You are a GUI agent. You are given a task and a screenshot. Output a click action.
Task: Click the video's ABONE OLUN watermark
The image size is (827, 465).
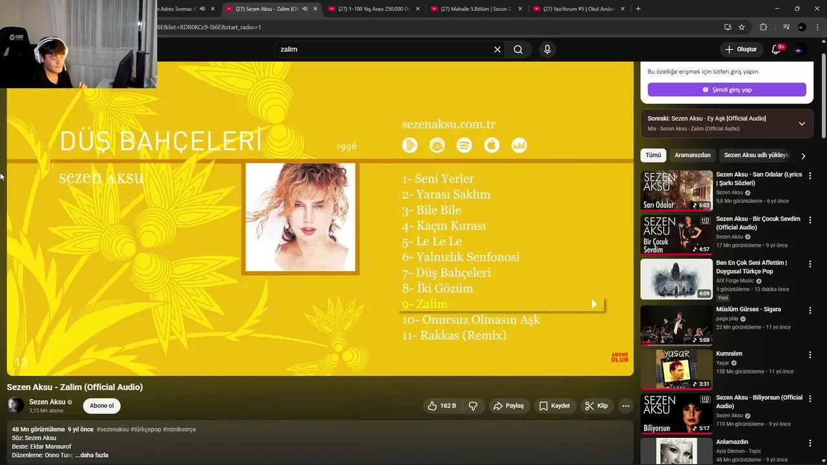click(619, 357)
